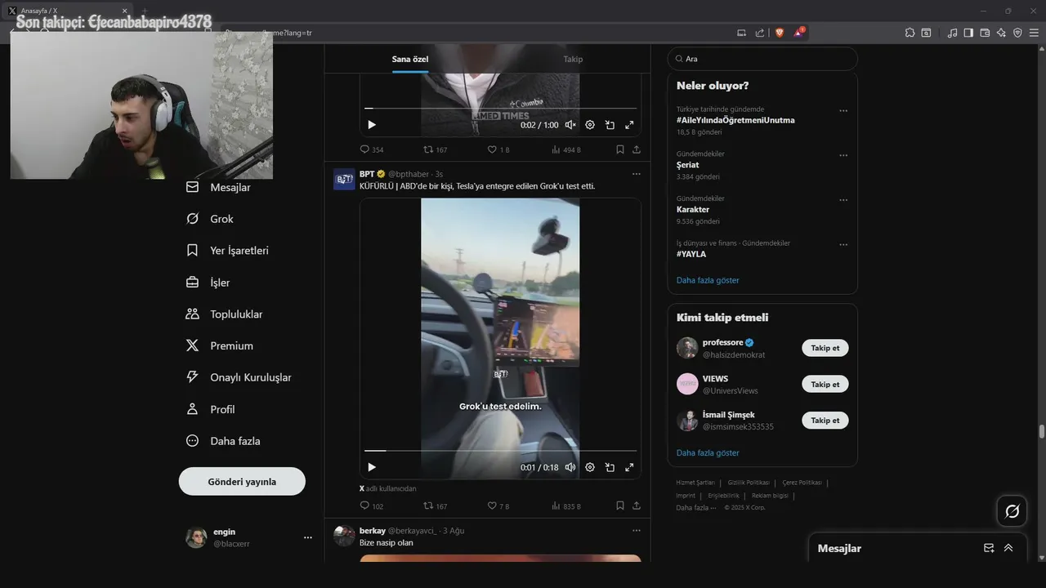
Task: Follow professore with Takip et
Action: point(825,348)
